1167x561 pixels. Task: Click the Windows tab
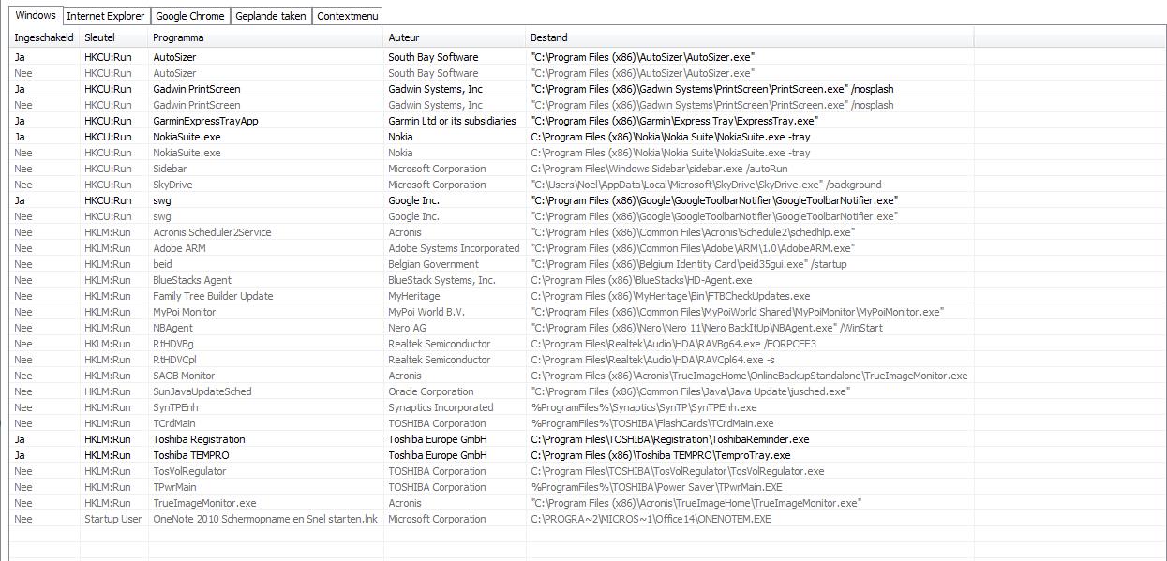click(36, 15)
